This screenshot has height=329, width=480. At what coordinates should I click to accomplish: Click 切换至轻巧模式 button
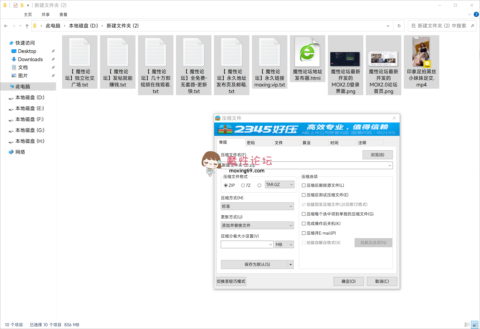231,281
